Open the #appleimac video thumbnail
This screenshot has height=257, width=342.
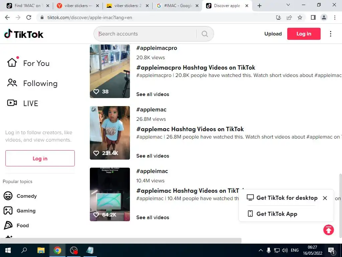pos(110,194)
